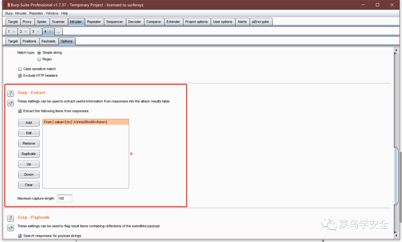This screenshot has height=242, width=402.
Task: Switch to the Scanner tab
Action: pyautogui.click(x=58, y=22)
